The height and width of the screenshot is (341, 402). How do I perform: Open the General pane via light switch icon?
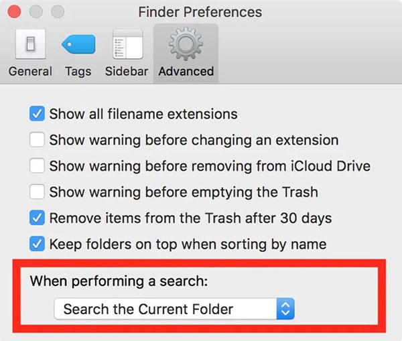[x=31, y=44]
